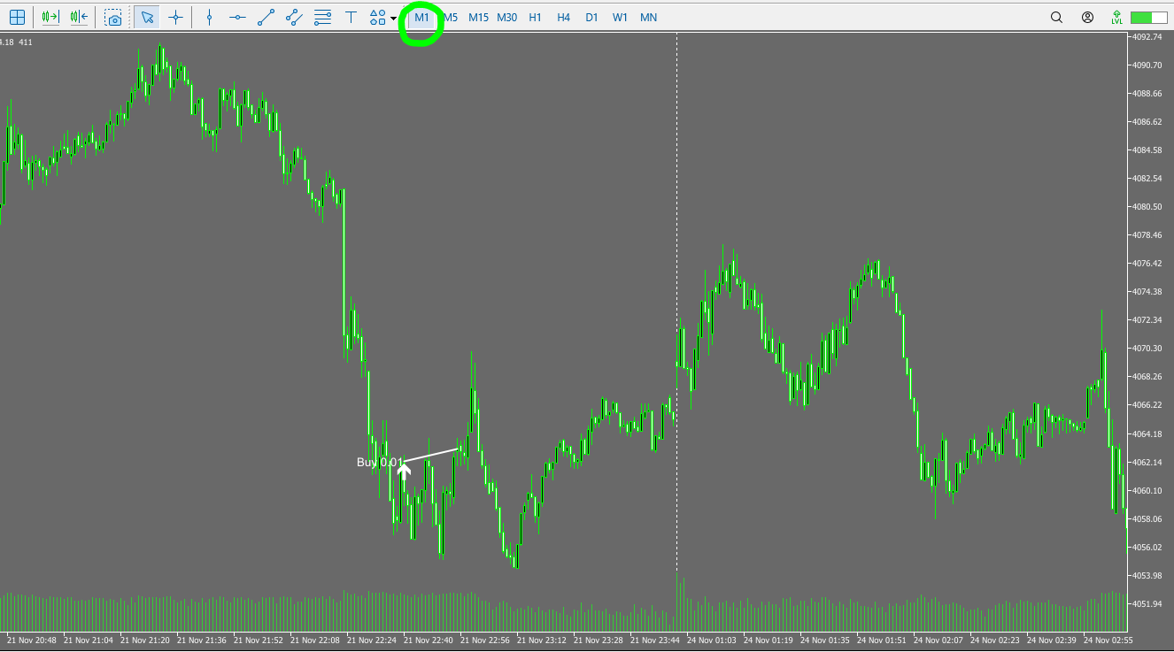Open the search magnifier
1174x652 pixels.
tap(1056, 17)
